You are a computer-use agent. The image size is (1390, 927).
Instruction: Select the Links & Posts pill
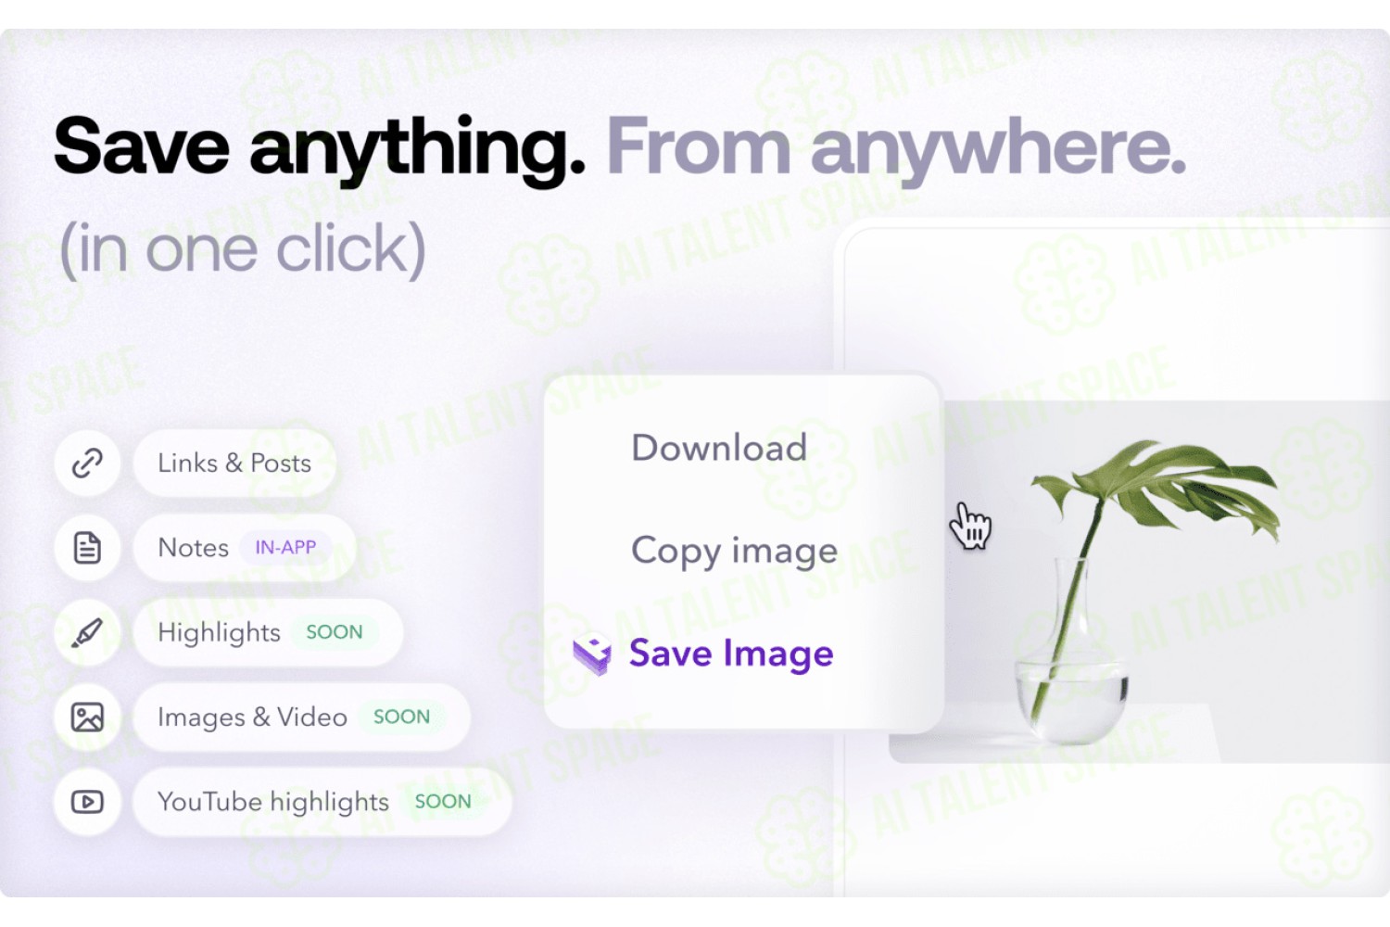pyautogui.click(x=234, y=463)
